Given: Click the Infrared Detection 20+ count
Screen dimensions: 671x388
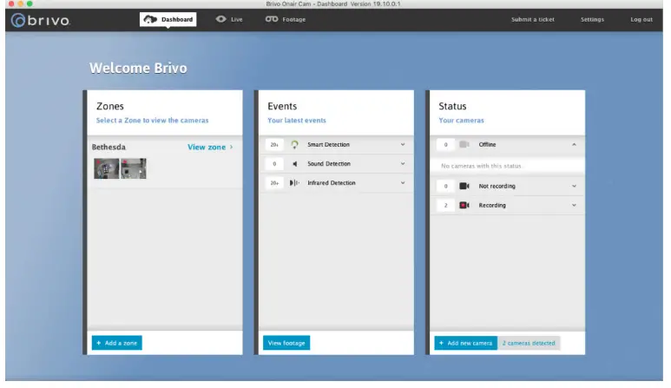Looking at the screenshot, I should tap(274, 182).
